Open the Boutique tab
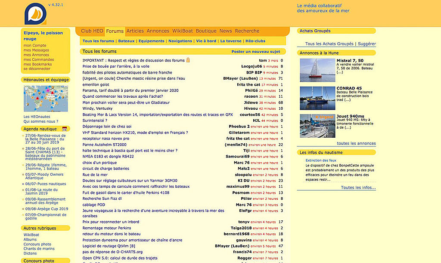 coord(206,31)
